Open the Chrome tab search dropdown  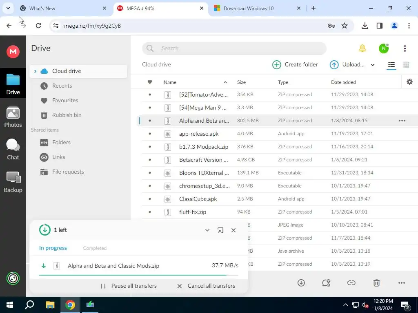click(x=8, y=8)
